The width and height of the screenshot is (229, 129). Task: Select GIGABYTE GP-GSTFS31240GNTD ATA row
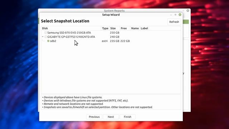click(x=111, y=37)
